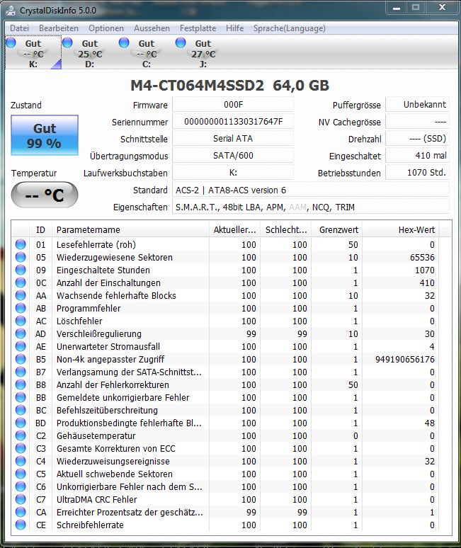
Task: Click the status icon for Löschfehler
Action: point(21,321)
